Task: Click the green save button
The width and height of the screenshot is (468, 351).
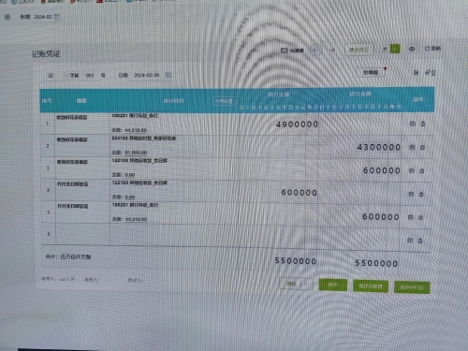Action: pyautogui.click(x=332, y=285)
